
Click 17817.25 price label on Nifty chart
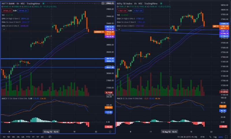click(224, 31)
